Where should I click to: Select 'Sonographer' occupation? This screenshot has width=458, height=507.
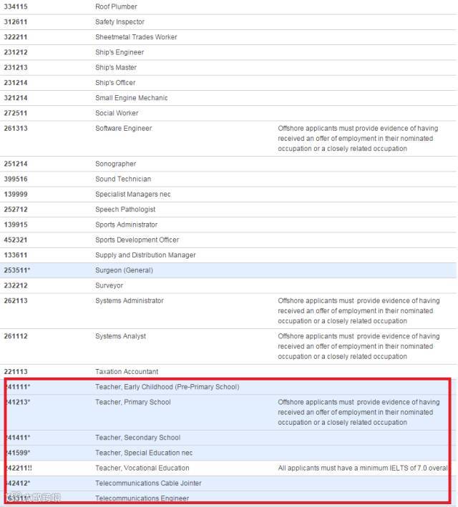[x=115, y=164]
